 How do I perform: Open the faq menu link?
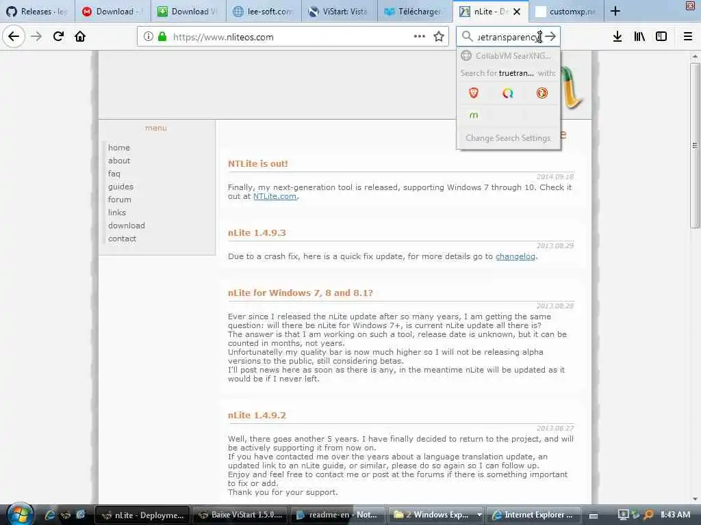point(114,174)
